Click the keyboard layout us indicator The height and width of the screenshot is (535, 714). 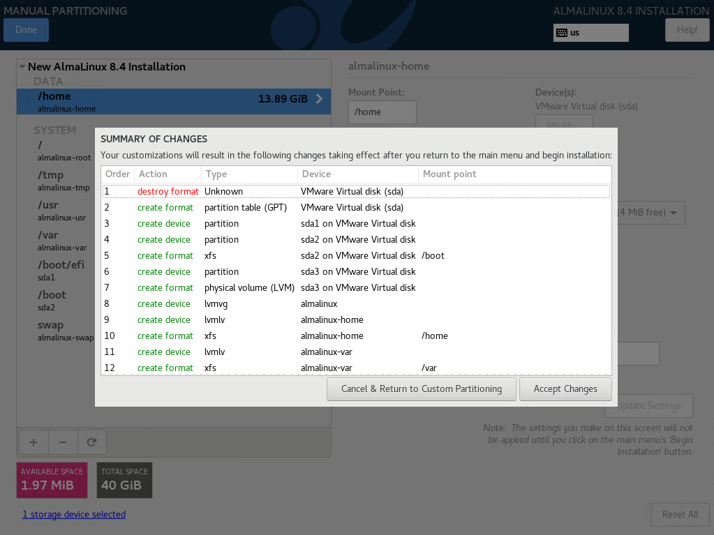(590, 33)
